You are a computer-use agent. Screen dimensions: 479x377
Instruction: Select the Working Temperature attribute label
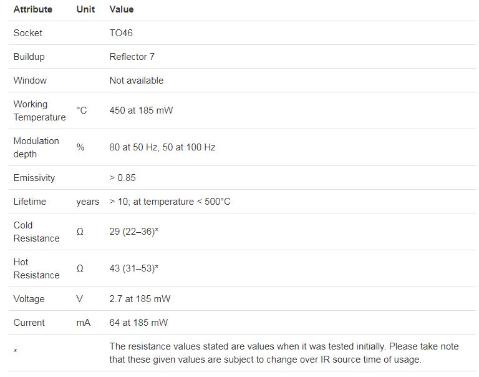pos(39,110)
